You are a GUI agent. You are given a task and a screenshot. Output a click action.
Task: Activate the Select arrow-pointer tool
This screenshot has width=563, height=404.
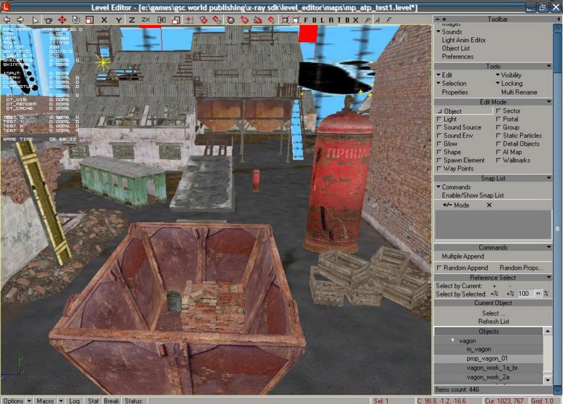click(x=34, y=20)
